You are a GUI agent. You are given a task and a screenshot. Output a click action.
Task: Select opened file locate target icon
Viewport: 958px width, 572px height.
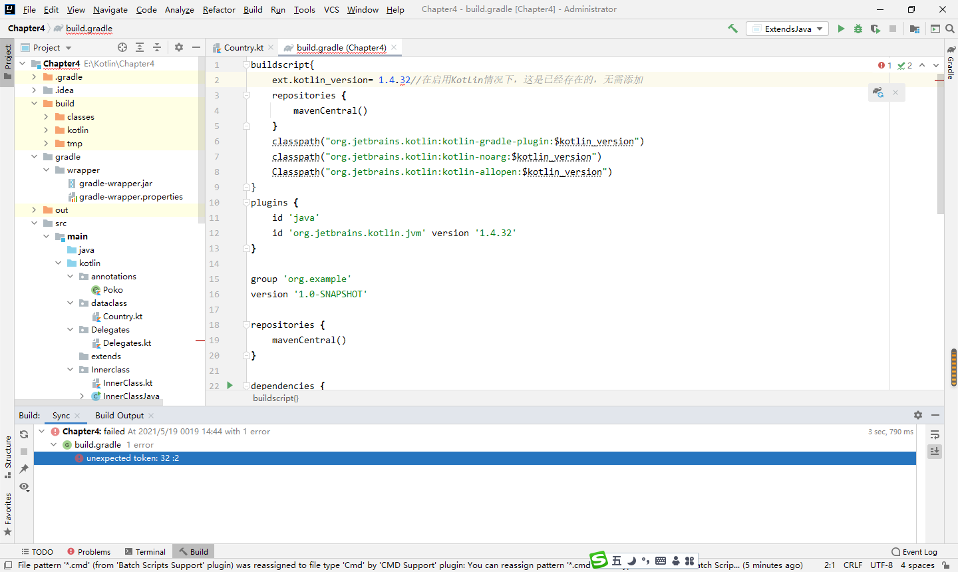[122, 47]
